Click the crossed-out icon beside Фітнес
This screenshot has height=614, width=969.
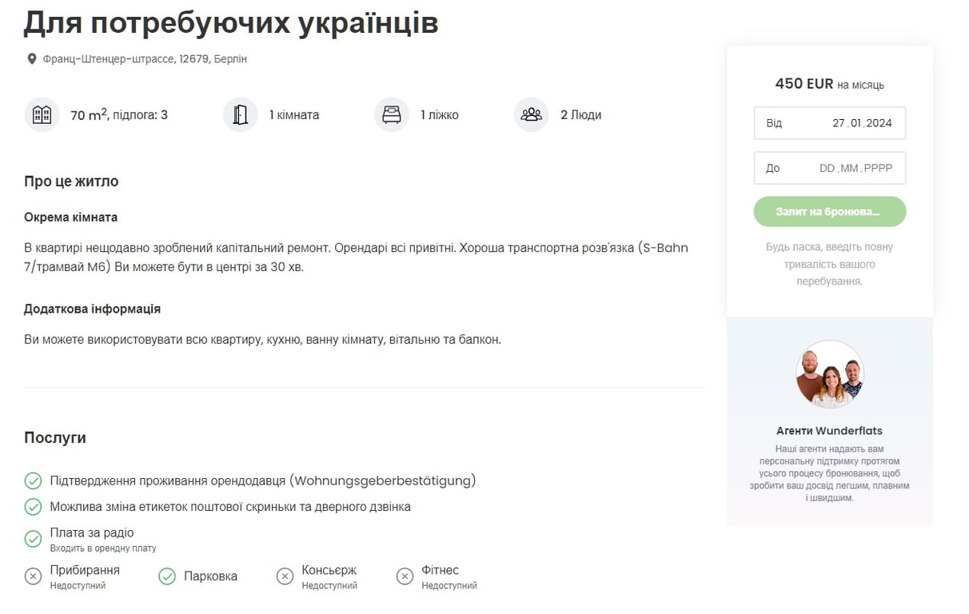(x=405, y=576)
